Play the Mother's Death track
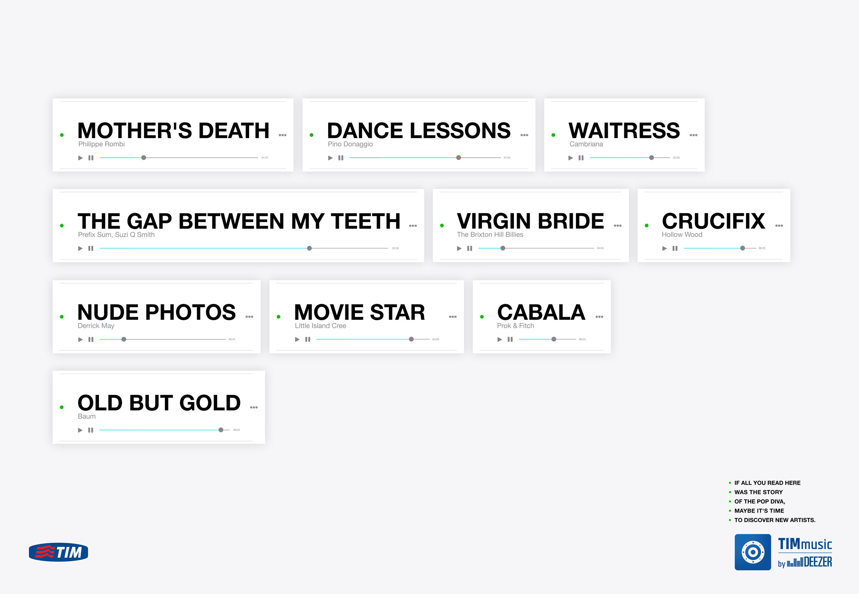 pos(80,158)
